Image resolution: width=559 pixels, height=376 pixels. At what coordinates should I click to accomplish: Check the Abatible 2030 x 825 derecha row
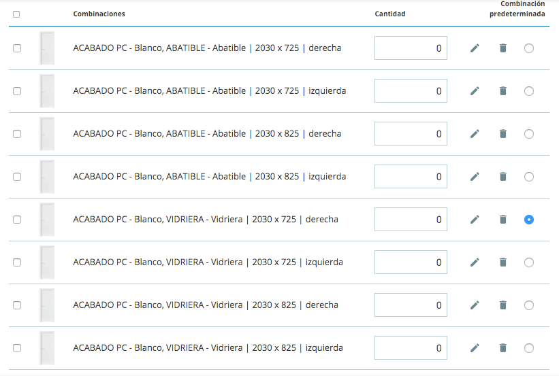pos(17,134)
